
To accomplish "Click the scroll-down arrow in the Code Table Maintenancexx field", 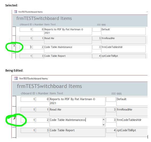I will click(104, 125).
